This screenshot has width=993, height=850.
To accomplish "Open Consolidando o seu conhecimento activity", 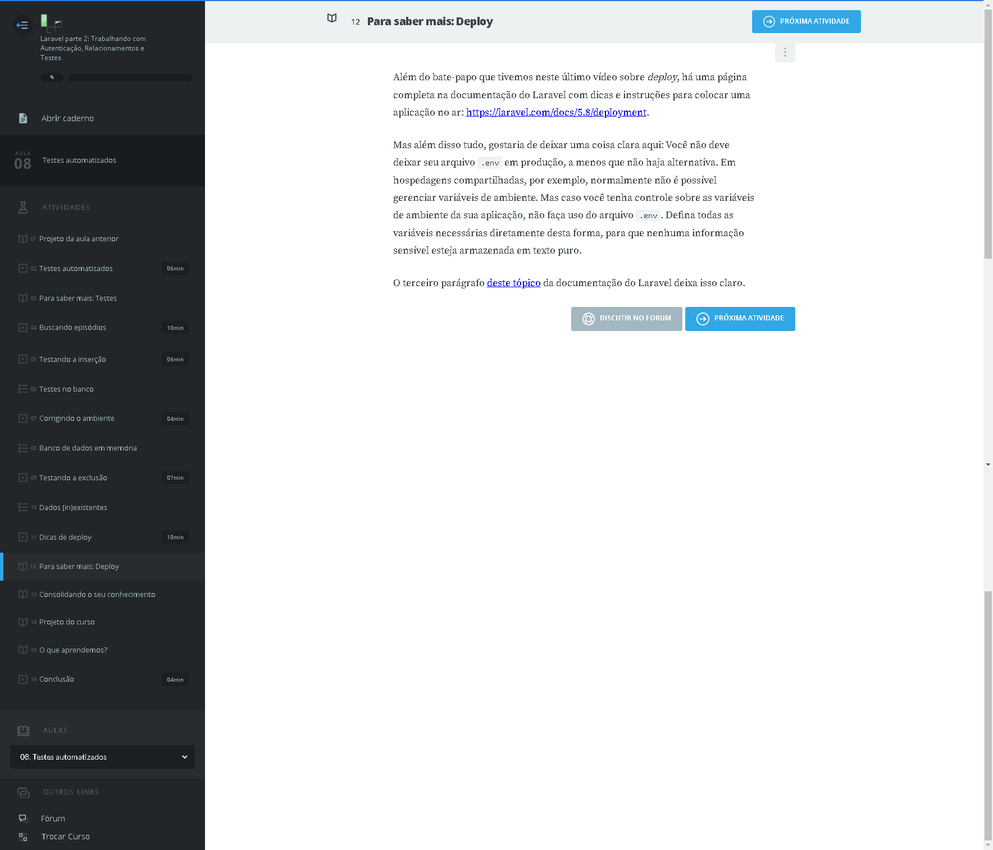I will pyautogui.click(x=97, y=594).
